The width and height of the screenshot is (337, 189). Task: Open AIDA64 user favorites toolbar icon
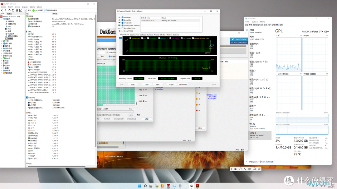coord(17,10)
